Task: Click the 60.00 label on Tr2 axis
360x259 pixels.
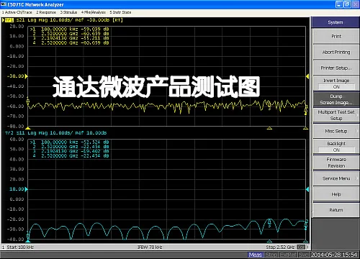Action: (17, 140)
